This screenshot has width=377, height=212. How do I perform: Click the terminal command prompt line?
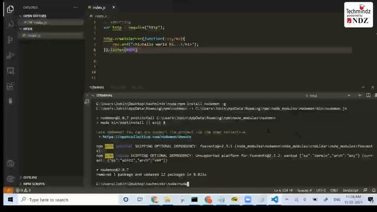tap(143, 184)
